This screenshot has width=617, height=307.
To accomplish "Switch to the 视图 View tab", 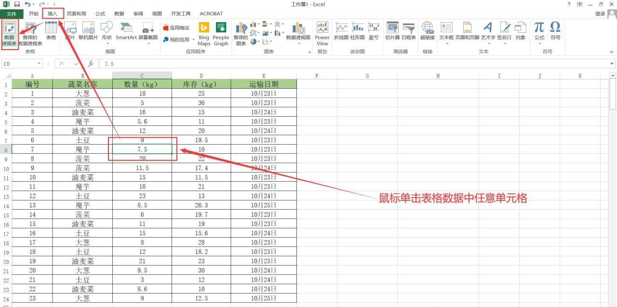I will point(157,13).
